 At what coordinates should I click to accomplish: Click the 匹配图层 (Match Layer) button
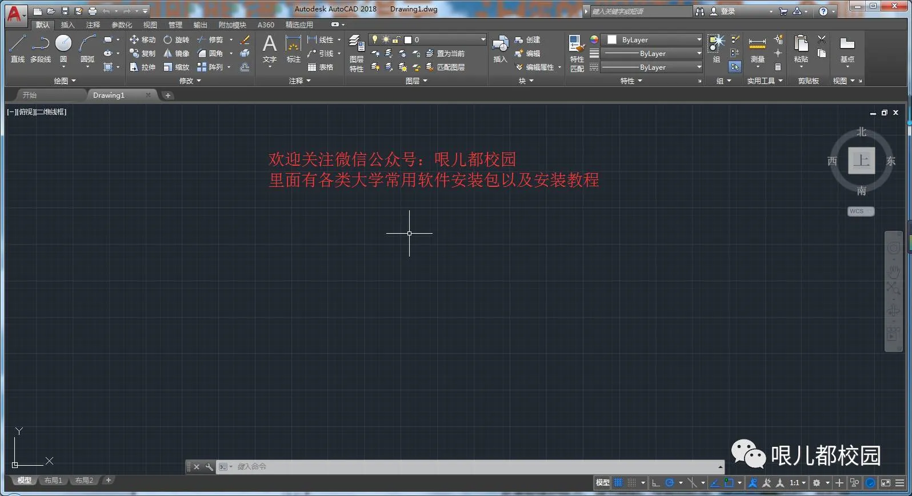pos(445,67)
